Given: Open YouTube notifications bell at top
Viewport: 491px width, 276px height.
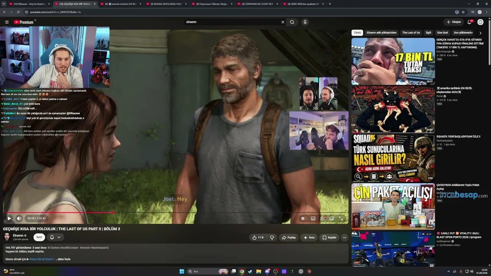Looking at the screenshot, I should click(x=470, y=22).
